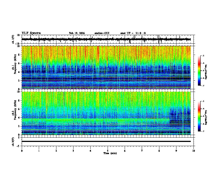Click the ch.1 spectrogram color scale bar
Image resolution: width=218 pixels, height=169 pixels.
[199, 71]
